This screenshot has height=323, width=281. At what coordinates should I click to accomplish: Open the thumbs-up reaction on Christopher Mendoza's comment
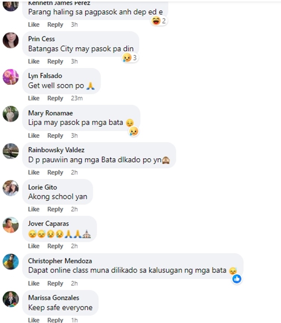[x=237, y=279]
